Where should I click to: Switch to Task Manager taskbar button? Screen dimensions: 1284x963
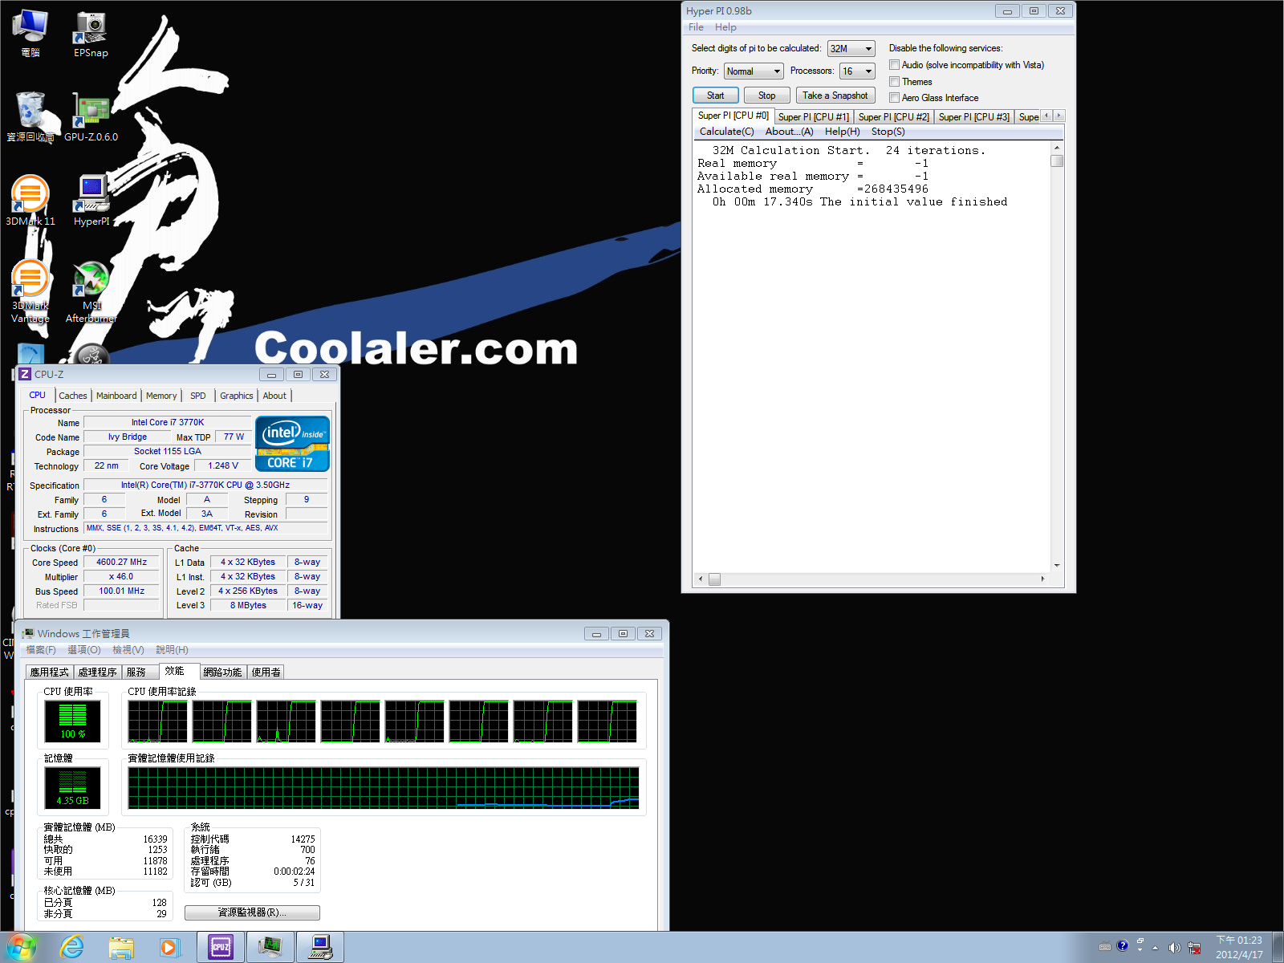click(270, 948)
